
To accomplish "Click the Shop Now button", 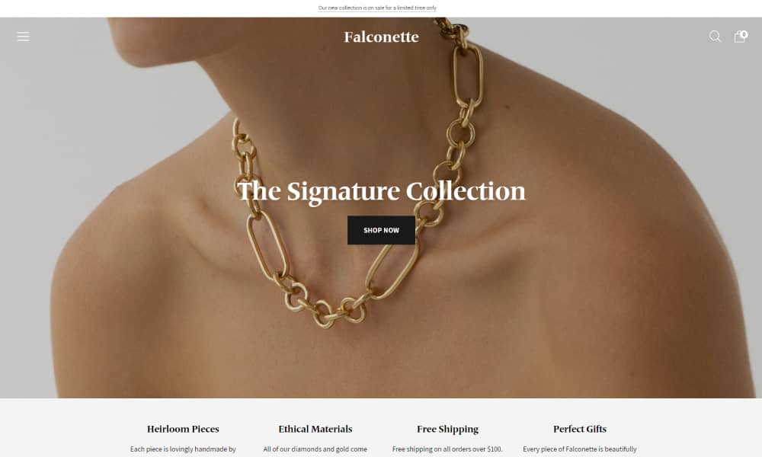I will click(x=381, y=230).
